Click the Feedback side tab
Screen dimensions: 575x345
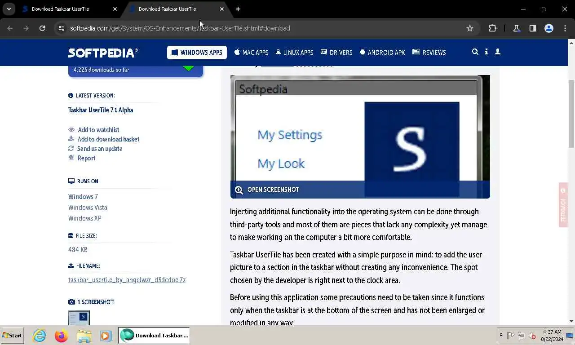(x=563, y=204)
